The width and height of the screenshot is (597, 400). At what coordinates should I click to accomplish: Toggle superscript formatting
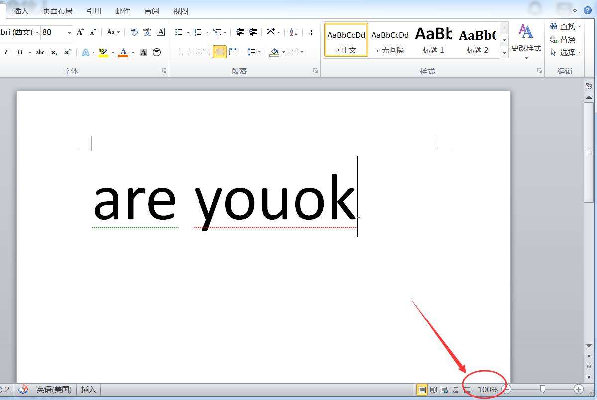(68, 52)
